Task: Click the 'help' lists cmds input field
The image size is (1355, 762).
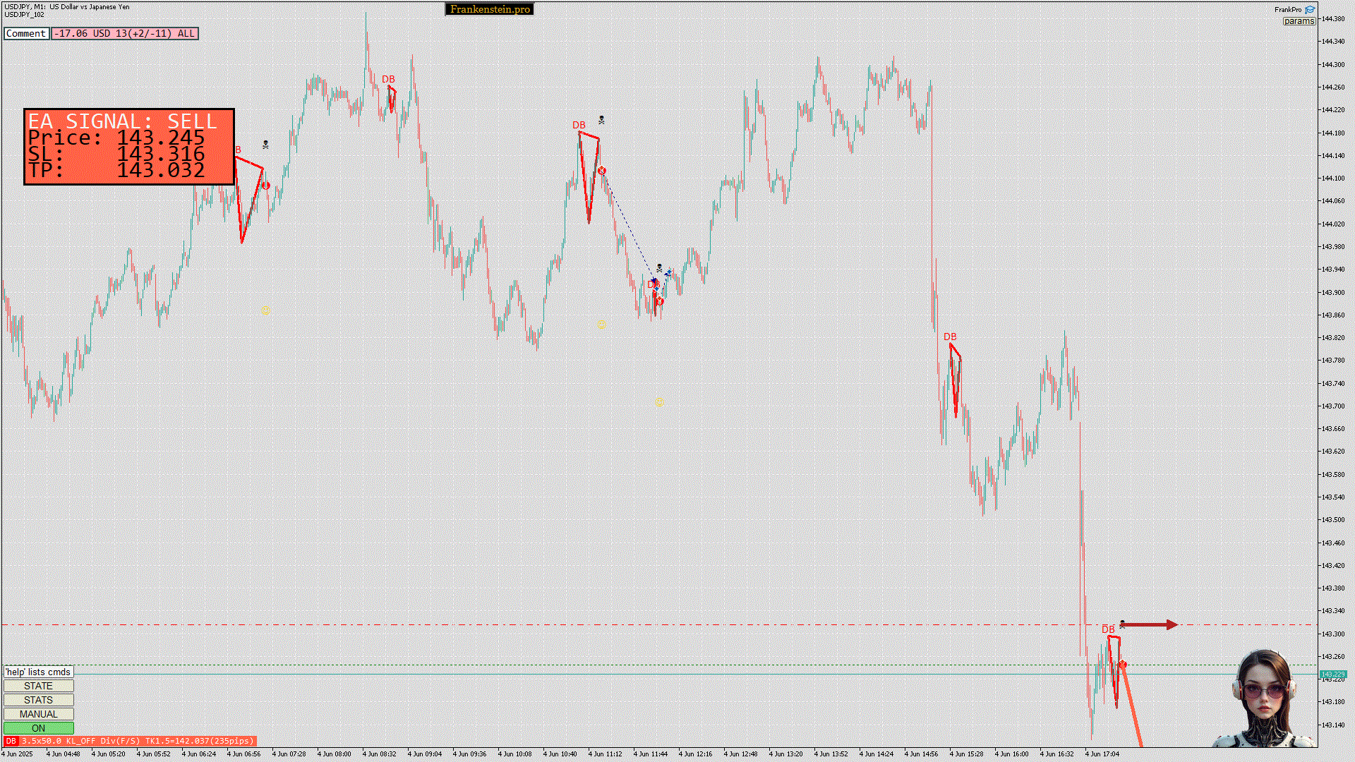Action: [x=38, y=672]
